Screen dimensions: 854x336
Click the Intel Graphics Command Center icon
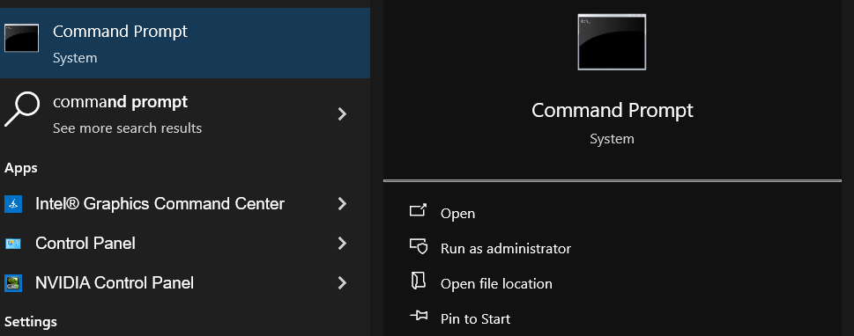[x=13, y=204]
